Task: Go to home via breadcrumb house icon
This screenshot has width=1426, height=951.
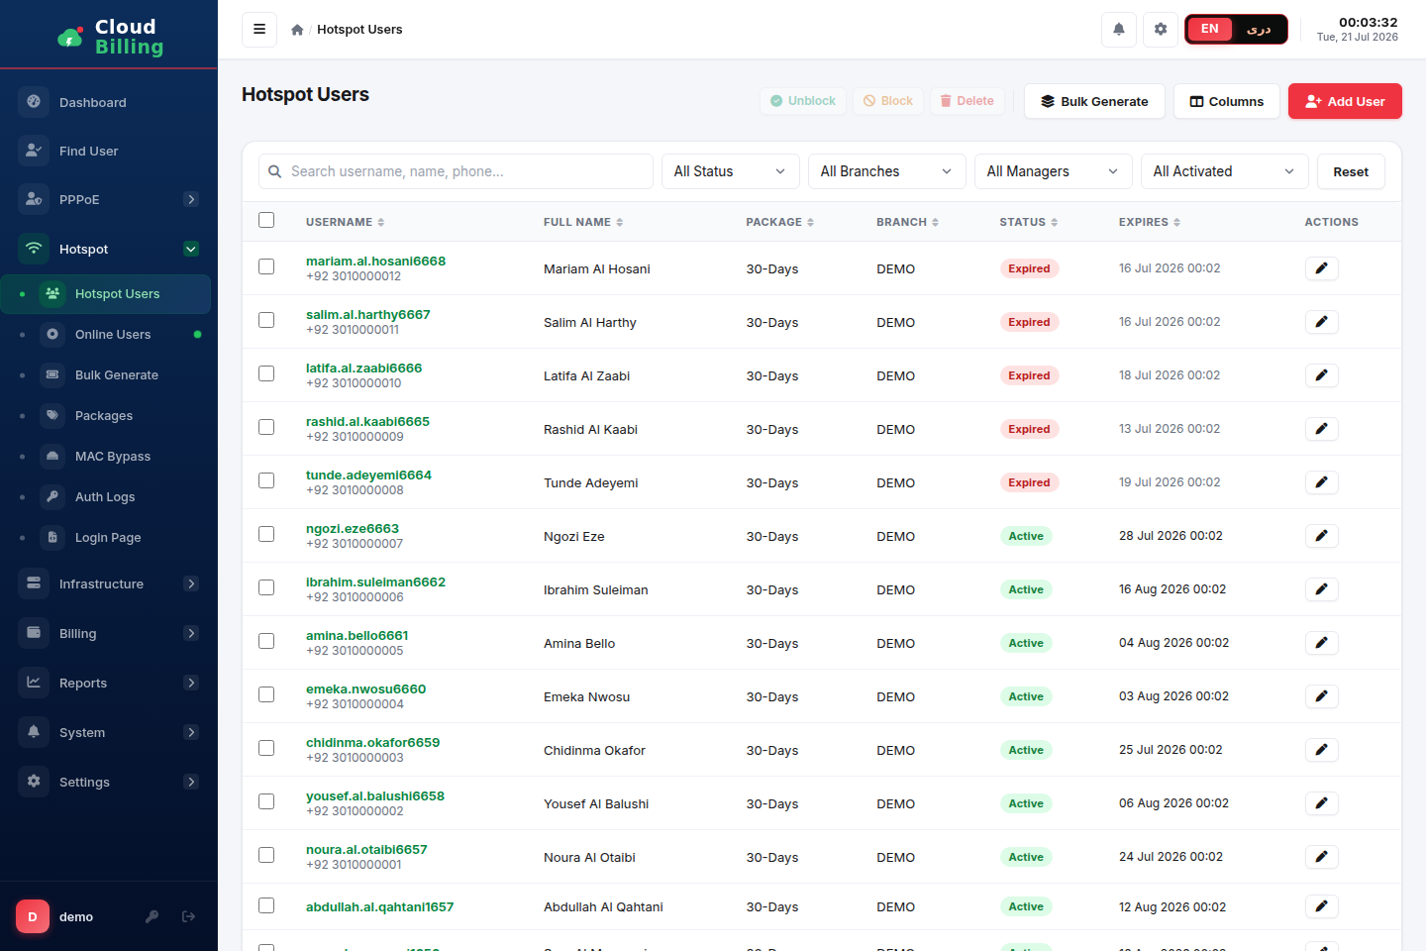Action: click(x=297, y=30)
